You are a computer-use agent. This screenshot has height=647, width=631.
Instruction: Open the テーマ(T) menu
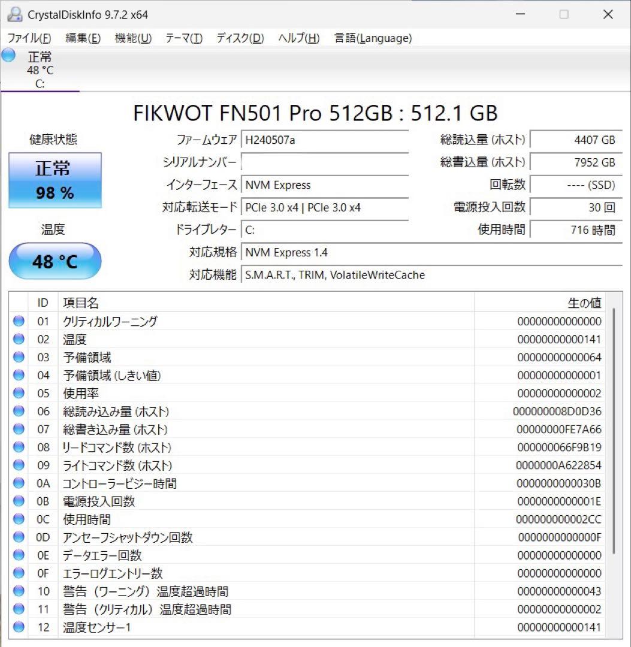click(x=182, y=38)
